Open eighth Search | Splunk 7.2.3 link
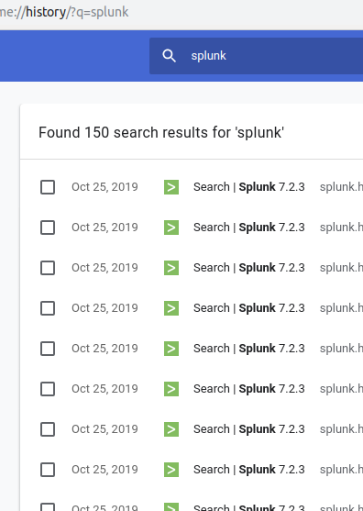 click(x=249, y=470)
